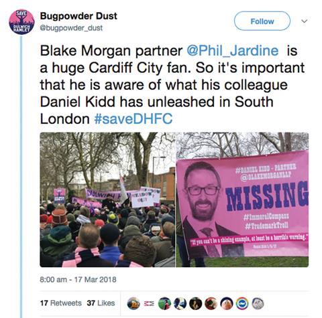Show the 17 Retweets list
The height and width of the screenshot is (318, 322).
(61, 303)
